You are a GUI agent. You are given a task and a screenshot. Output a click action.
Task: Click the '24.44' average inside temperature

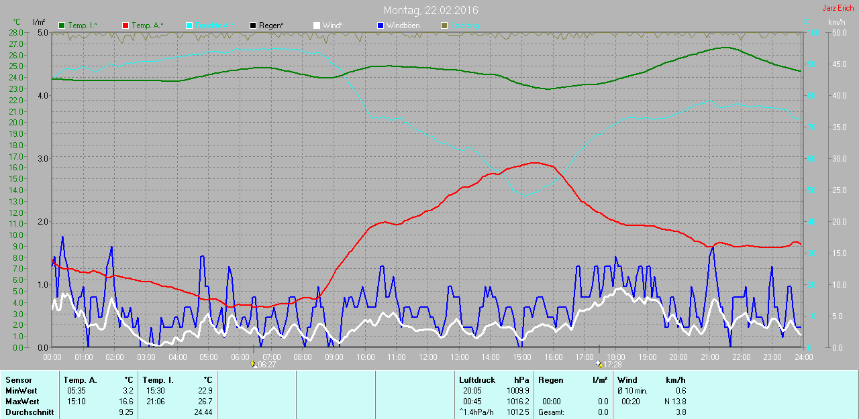(x=203, y=412)
